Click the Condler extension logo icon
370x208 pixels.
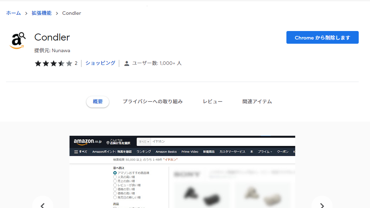click(18, 41)
